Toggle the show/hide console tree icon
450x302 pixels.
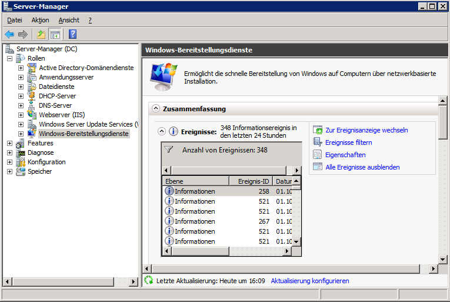coord(55,35)
